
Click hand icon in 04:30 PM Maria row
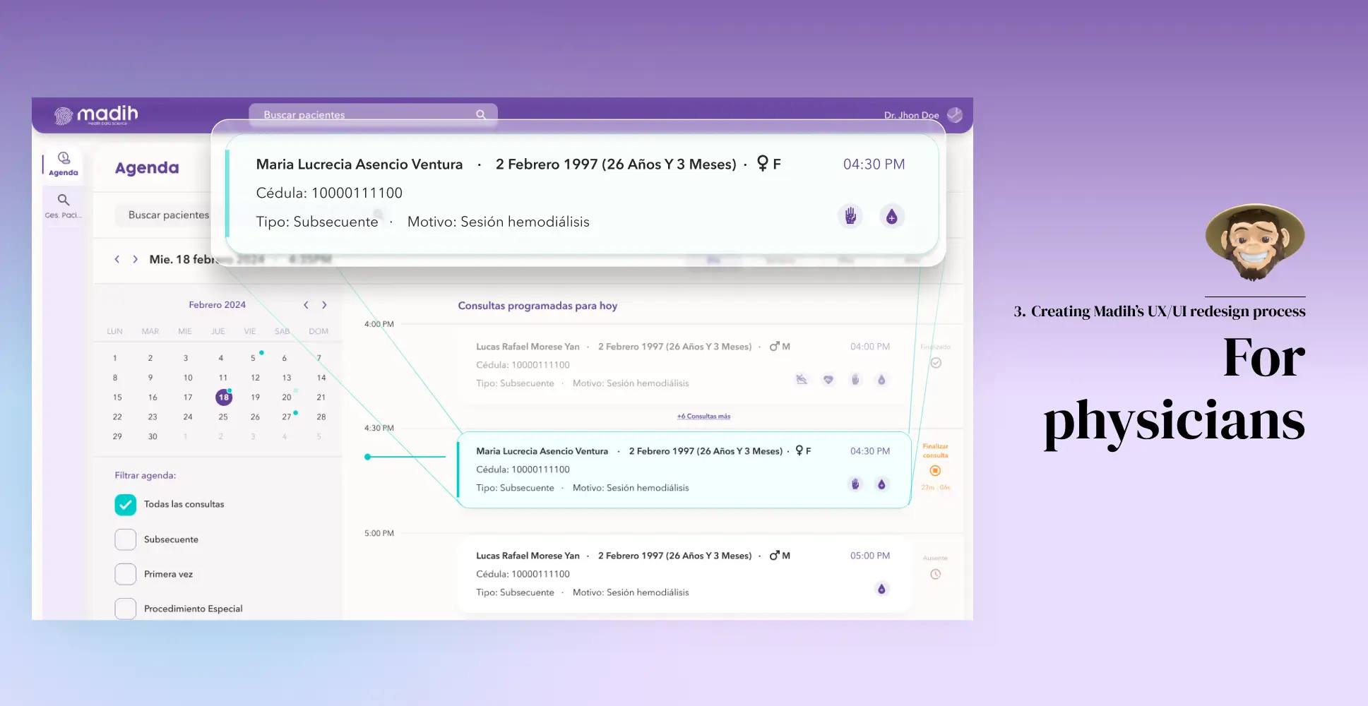pyautogui.click(x=855, y=484)
